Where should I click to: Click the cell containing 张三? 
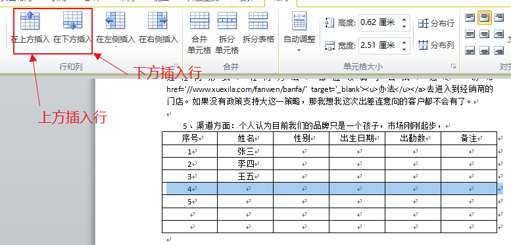coord(245,151)
